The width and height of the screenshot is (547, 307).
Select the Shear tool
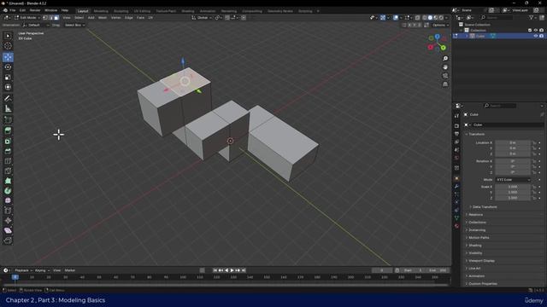point(8,230)
